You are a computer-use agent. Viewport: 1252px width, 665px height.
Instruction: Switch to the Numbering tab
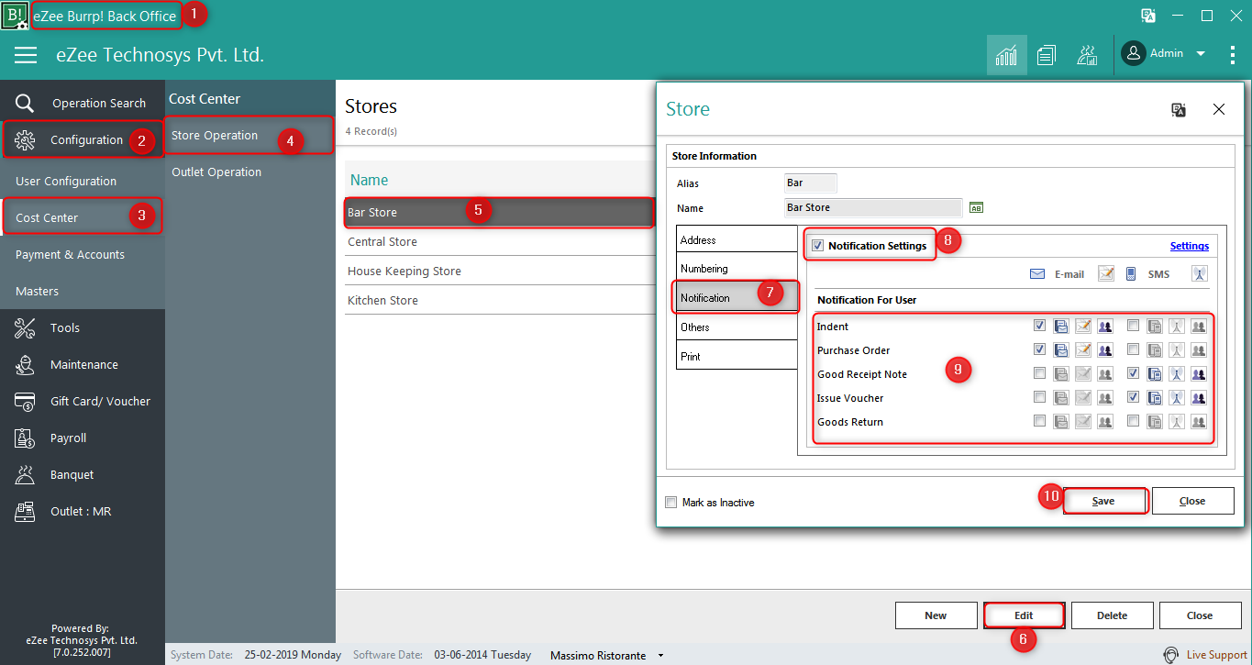tap(737, 269)
